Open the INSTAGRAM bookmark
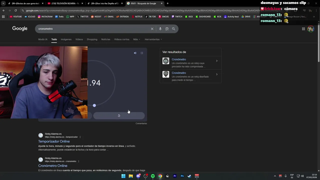The height and width of the screenshot is (180, 320). pyautogui.click(x=45, y=17)
